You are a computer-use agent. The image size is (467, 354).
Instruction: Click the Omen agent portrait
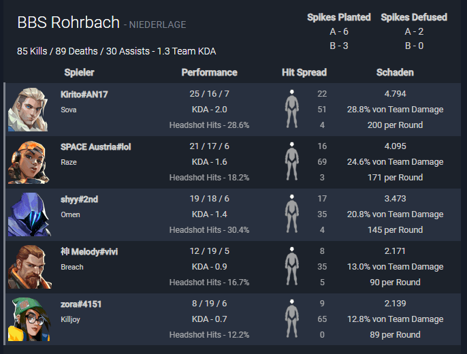(29, 214)
